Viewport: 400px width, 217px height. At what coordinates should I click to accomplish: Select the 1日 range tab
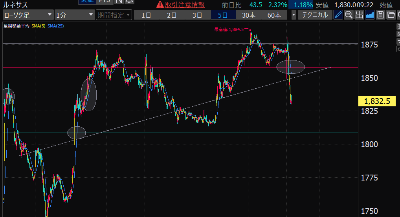[x=146, y=15]
